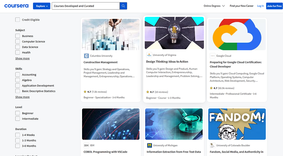Check the Accounting skill filter
The image size is (283, 156).
click(x=17, y=75)
